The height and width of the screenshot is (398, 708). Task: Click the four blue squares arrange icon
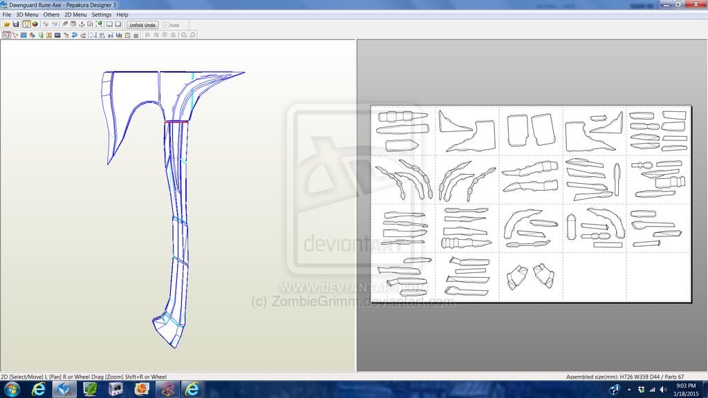click(x=102, y=35)
